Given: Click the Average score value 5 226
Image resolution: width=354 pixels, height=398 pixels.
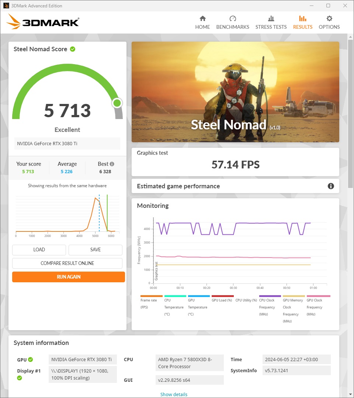Looking at the screenshot, I should click(x=66, y=172).
